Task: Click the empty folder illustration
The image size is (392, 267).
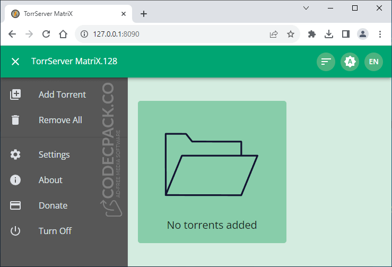Action: coord(212,165)
